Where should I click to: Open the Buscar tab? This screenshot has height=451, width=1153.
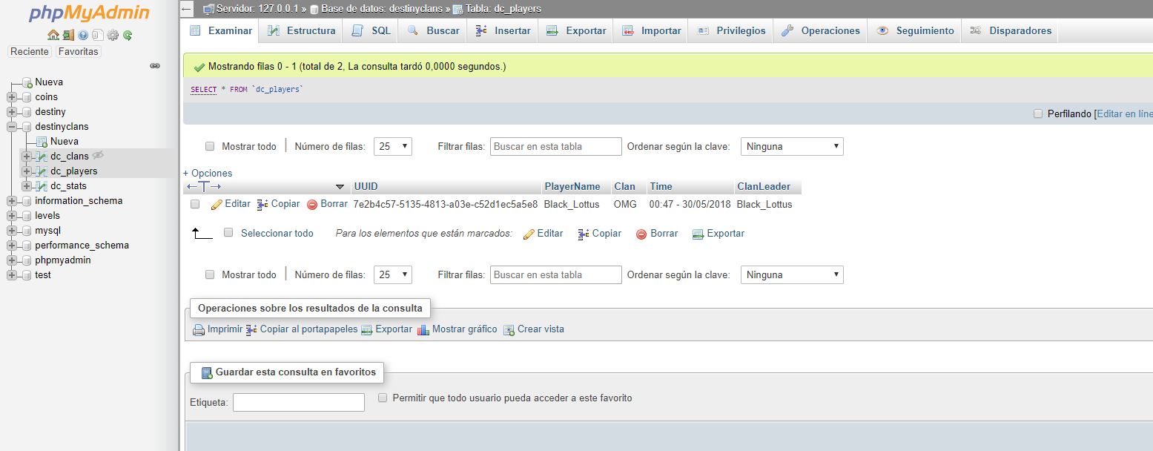(433, 30)
